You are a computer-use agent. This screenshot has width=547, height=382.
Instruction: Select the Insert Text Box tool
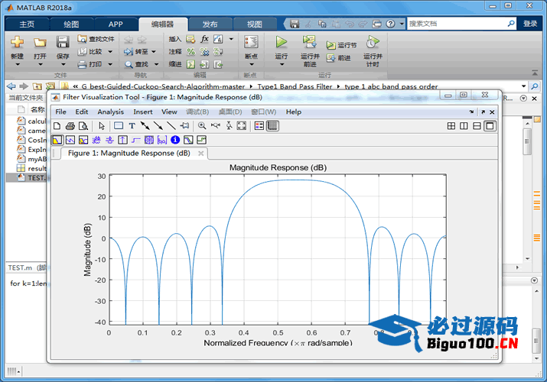coord(132,126)
